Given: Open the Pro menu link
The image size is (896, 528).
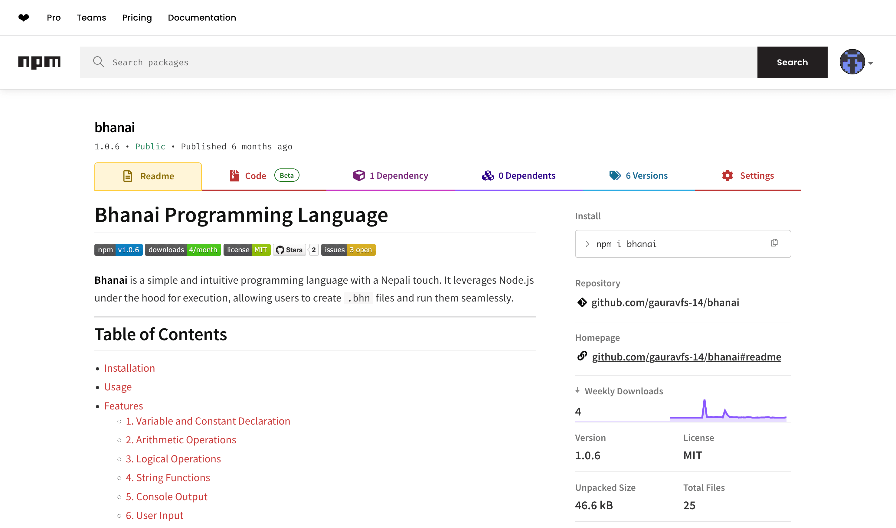Looking at the screenshot, I should 54,18.
